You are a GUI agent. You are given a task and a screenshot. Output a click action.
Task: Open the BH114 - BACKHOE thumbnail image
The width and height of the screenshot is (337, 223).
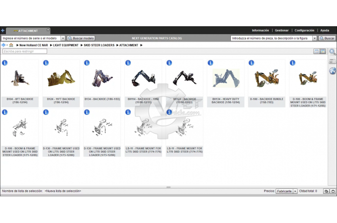tap(143, 78)
